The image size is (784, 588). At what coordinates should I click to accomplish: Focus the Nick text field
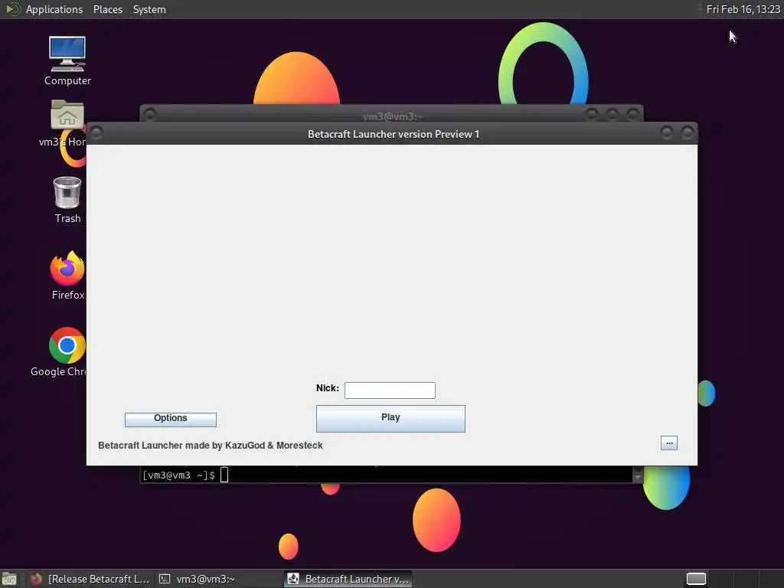390,390
